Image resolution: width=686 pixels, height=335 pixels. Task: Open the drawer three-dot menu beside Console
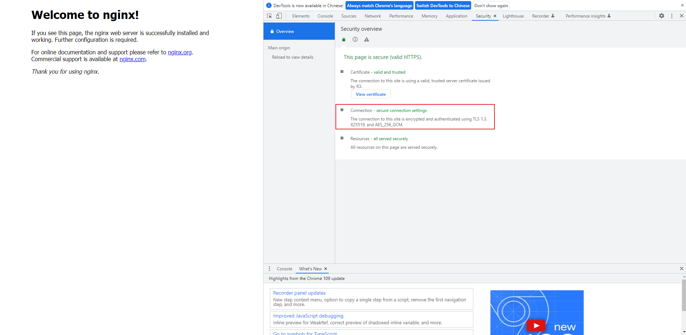269,269
